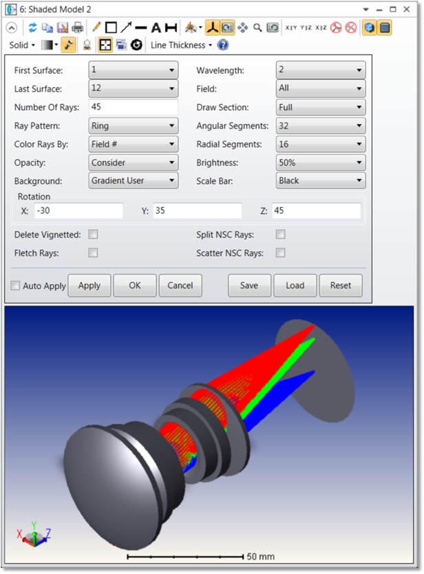Toggle the rotate view icon
The width and height of the screenshot is (424, 574).
(227, 28)
